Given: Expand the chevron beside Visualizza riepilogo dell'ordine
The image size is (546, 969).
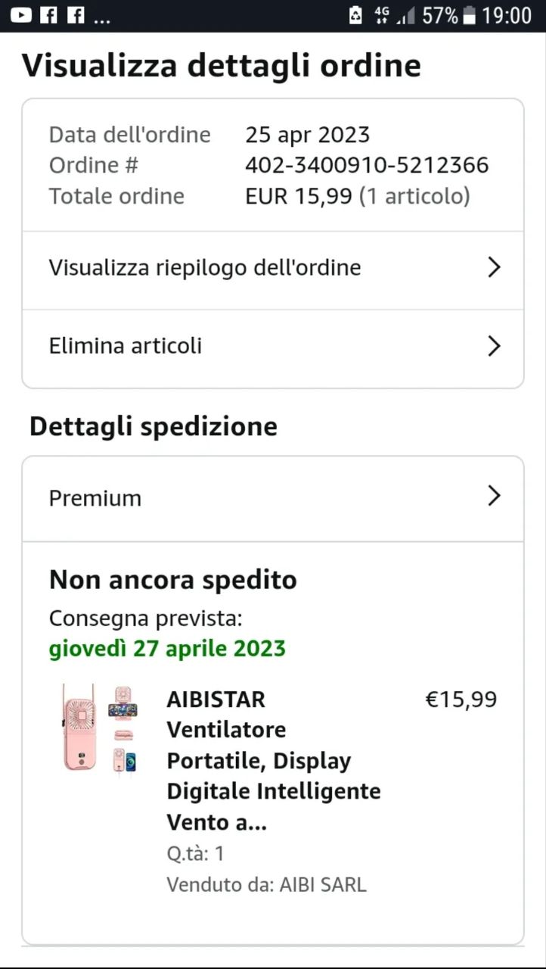Looking at the screenshot, I should (x=494, y=267).
